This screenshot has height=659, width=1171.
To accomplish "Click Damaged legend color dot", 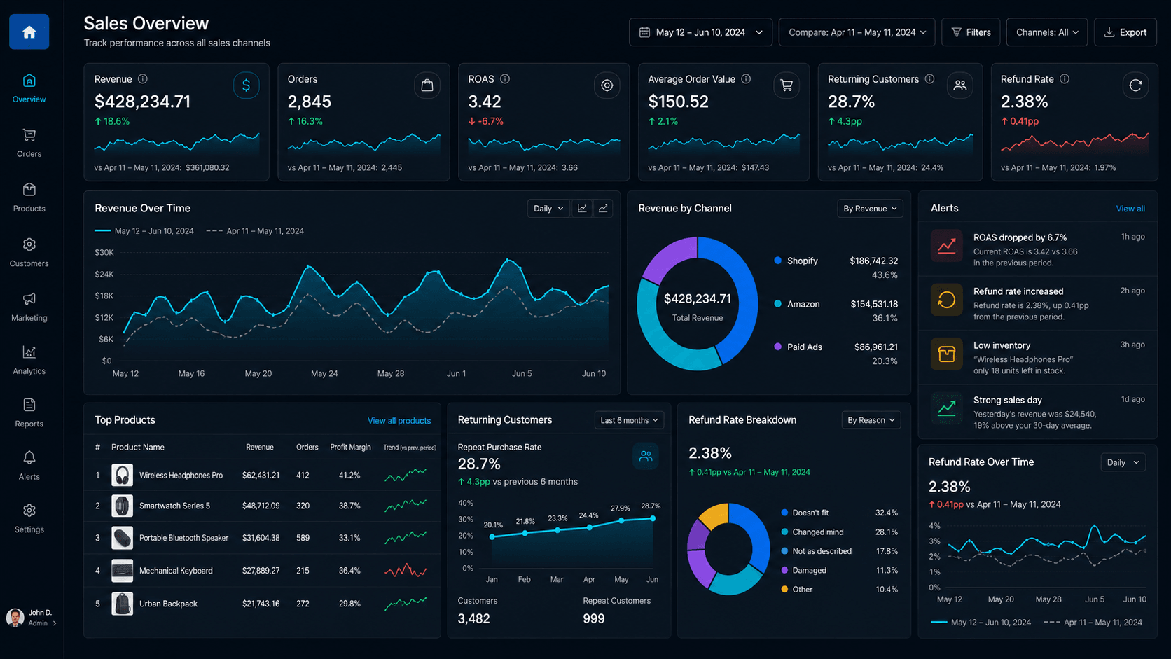I will (x=784, y=570).
